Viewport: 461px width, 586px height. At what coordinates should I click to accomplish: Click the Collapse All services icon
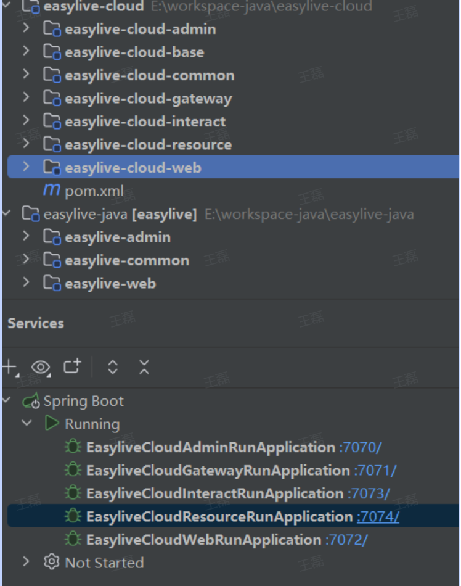(x=144, y=368)
